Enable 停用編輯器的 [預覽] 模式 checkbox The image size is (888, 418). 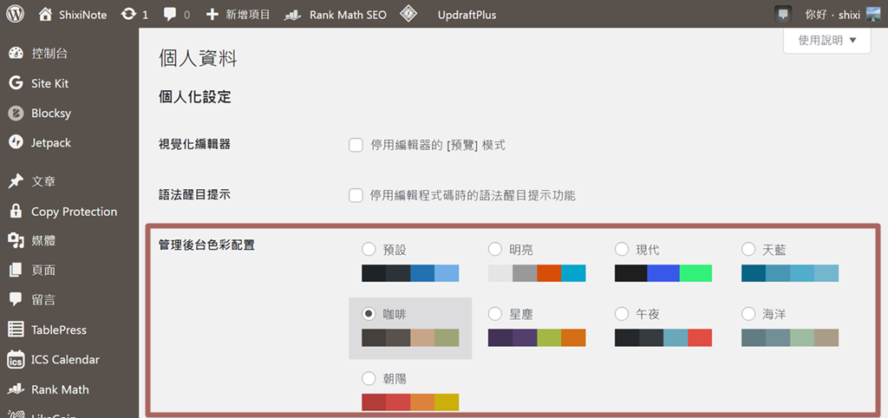tap(356, 146)
